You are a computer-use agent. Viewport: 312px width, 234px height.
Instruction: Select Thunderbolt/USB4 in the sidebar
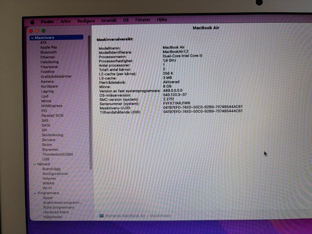point(58,154)
